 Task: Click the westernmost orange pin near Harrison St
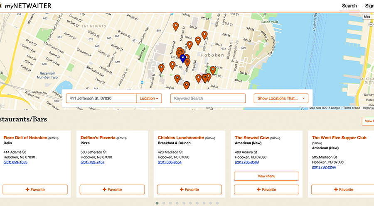point(162,68)
